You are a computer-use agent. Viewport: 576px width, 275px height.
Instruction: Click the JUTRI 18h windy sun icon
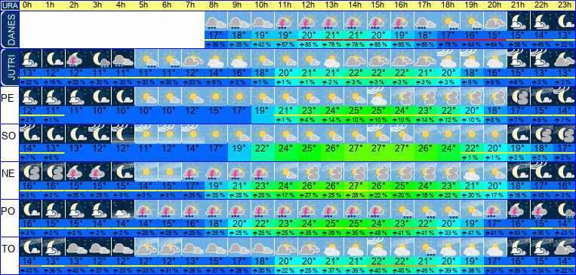point(448,59)
